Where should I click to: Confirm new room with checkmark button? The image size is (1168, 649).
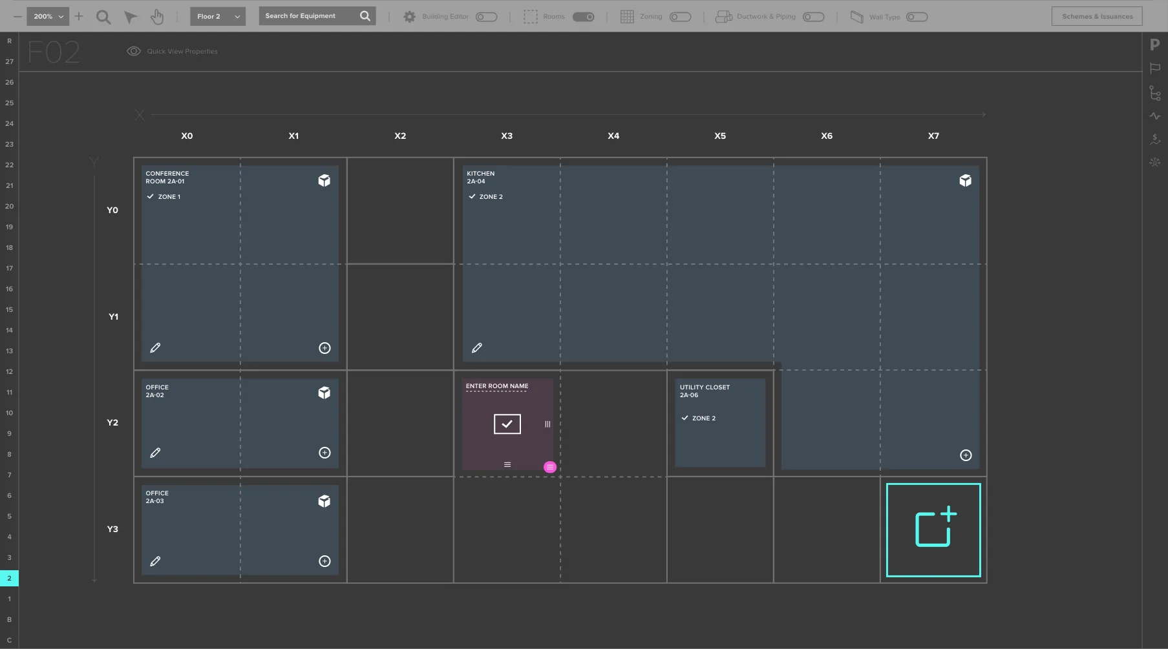(507, 424)
